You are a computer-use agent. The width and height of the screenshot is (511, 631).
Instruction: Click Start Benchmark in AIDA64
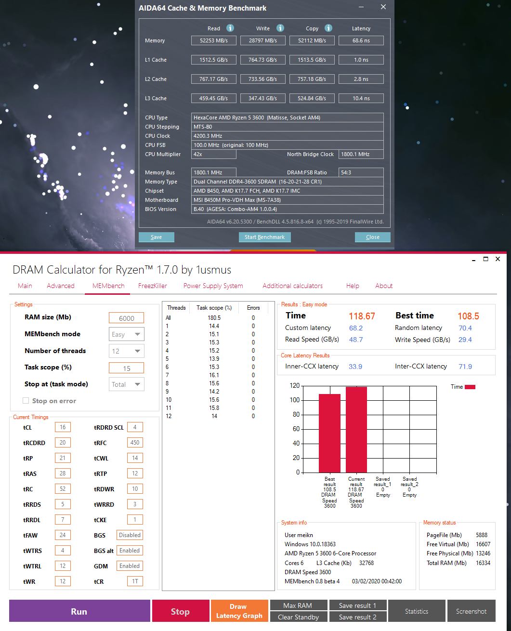pyautogui.click(x=264, y=237)
